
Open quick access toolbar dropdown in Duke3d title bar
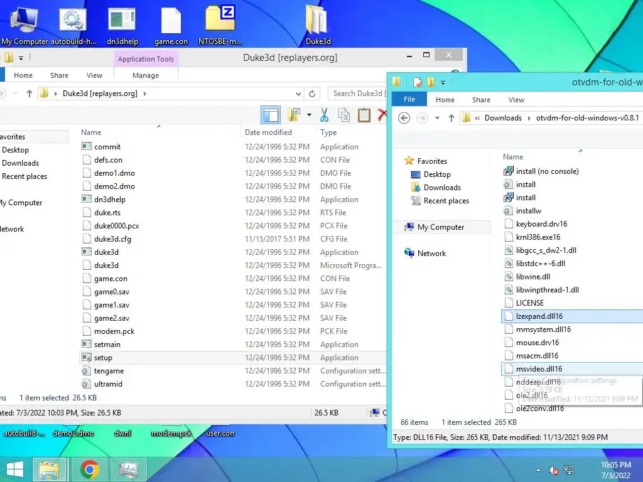coord(21,58)
